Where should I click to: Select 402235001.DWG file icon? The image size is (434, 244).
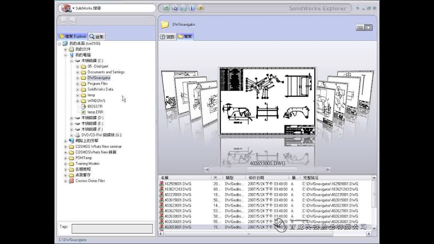coord(161,195)
